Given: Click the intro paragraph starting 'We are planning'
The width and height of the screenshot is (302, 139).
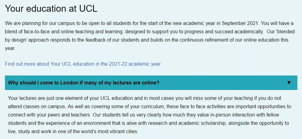Looking at the screenshot, I should tap(150, 36).
